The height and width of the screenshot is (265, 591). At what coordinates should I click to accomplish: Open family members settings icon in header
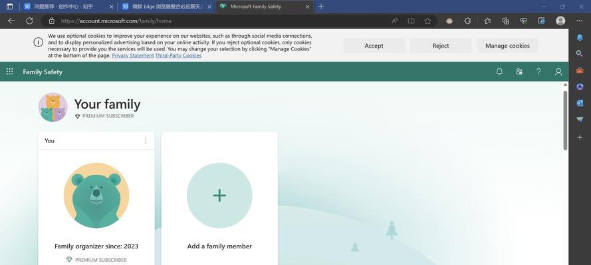[x=519, y=72]
